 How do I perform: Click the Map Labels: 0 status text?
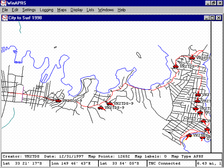click(x=151, y=156)
